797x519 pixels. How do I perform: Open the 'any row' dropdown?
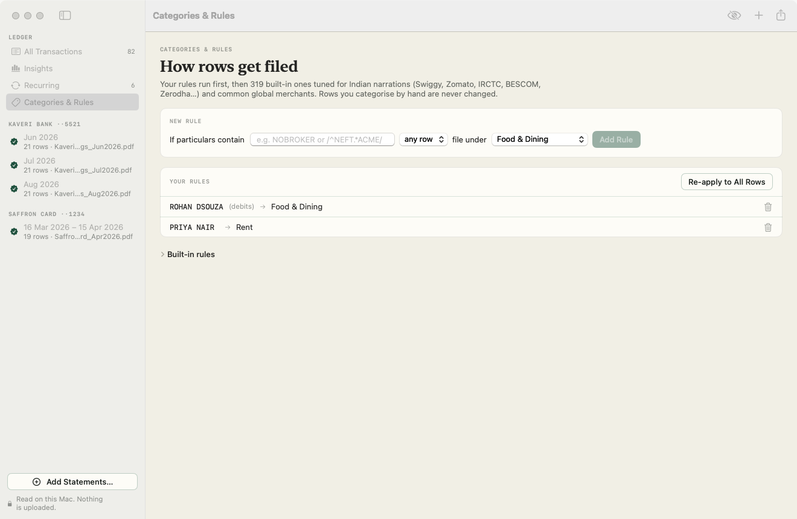coord(423,139)
